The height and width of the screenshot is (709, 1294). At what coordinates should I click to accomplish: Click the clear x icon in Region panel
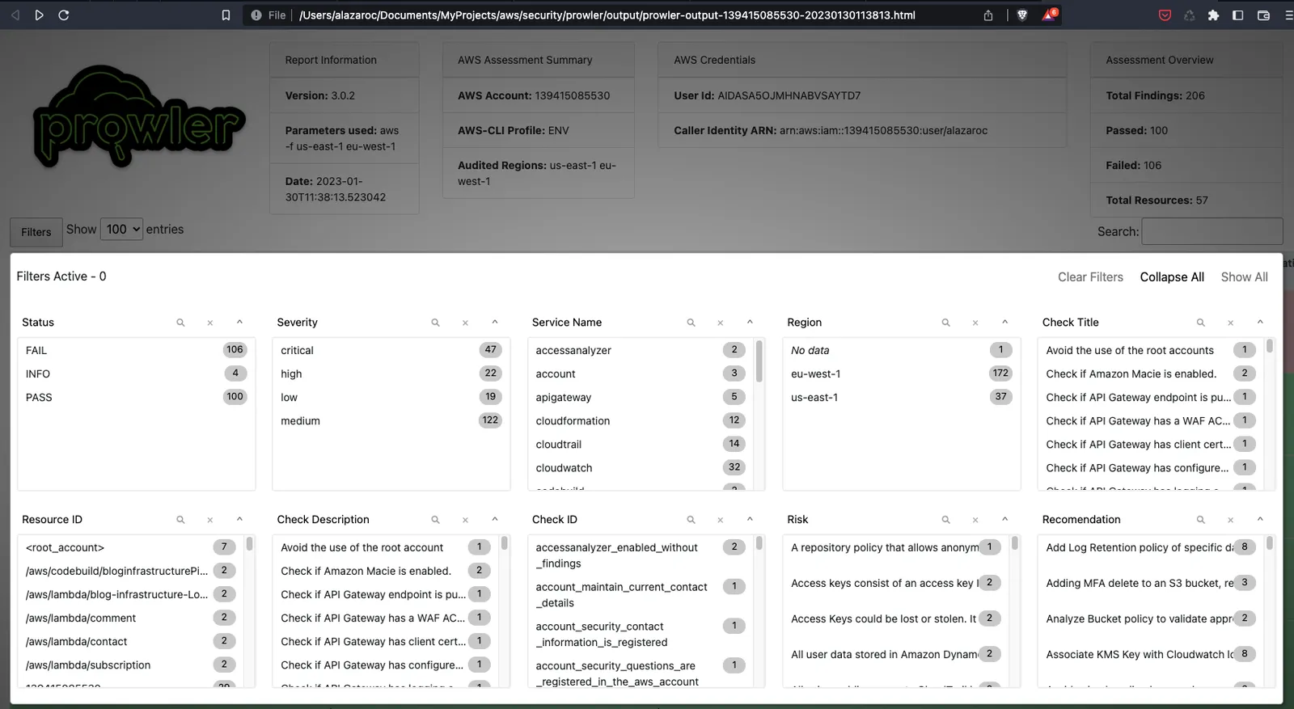[975, 323]
